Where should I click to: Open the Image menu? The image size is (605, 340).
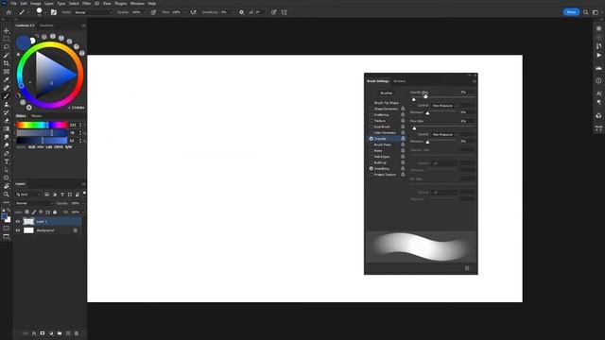coord(36,4)
